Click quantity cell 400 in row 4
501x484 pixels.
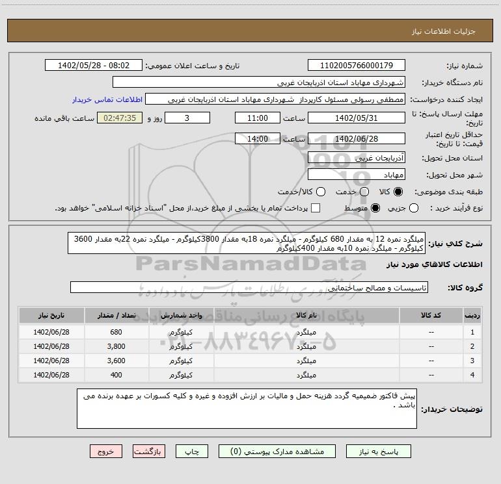[x=116, y=375]
